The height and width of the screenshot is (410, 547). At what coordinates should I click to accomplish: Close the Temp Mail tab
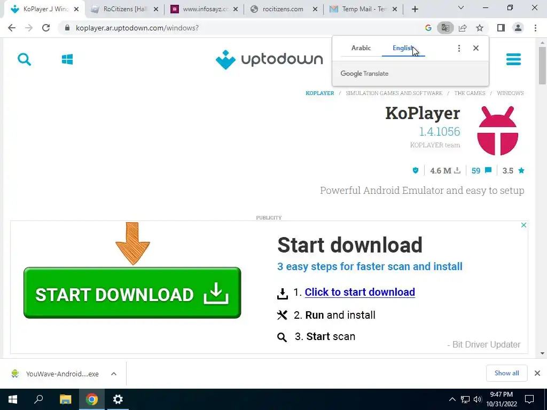click(x=395, y=10)
